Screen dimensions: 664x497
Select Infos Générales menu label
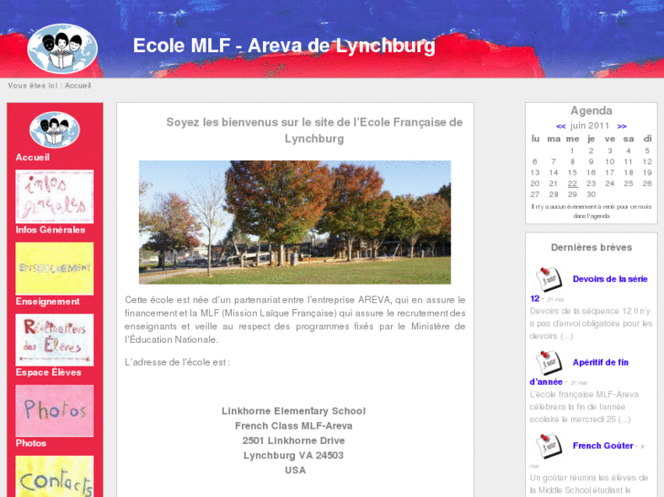pyautogui.click(x=50, y=230)
